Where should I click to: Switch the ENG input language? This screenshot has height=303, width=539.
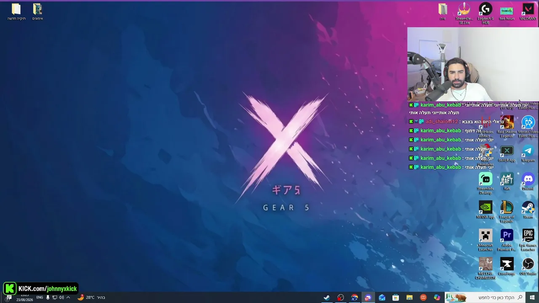coord(40,298)
